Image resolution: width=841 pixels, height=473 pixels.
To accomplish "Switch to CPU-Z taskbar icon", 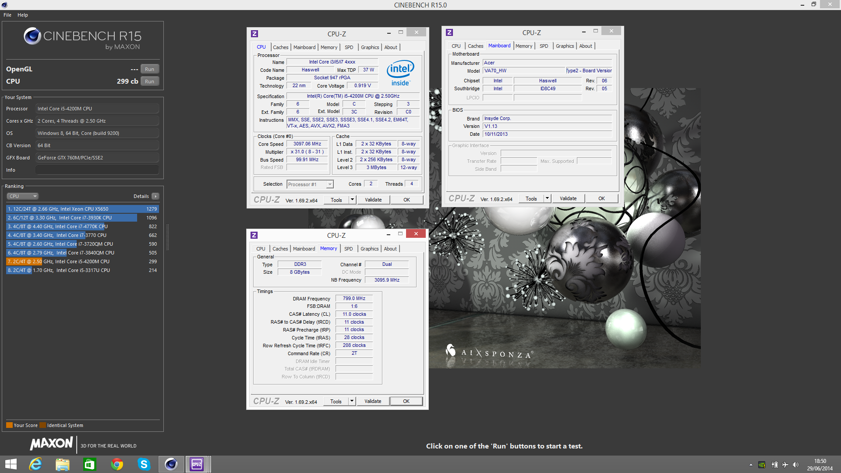I will [x=197, y=464].
